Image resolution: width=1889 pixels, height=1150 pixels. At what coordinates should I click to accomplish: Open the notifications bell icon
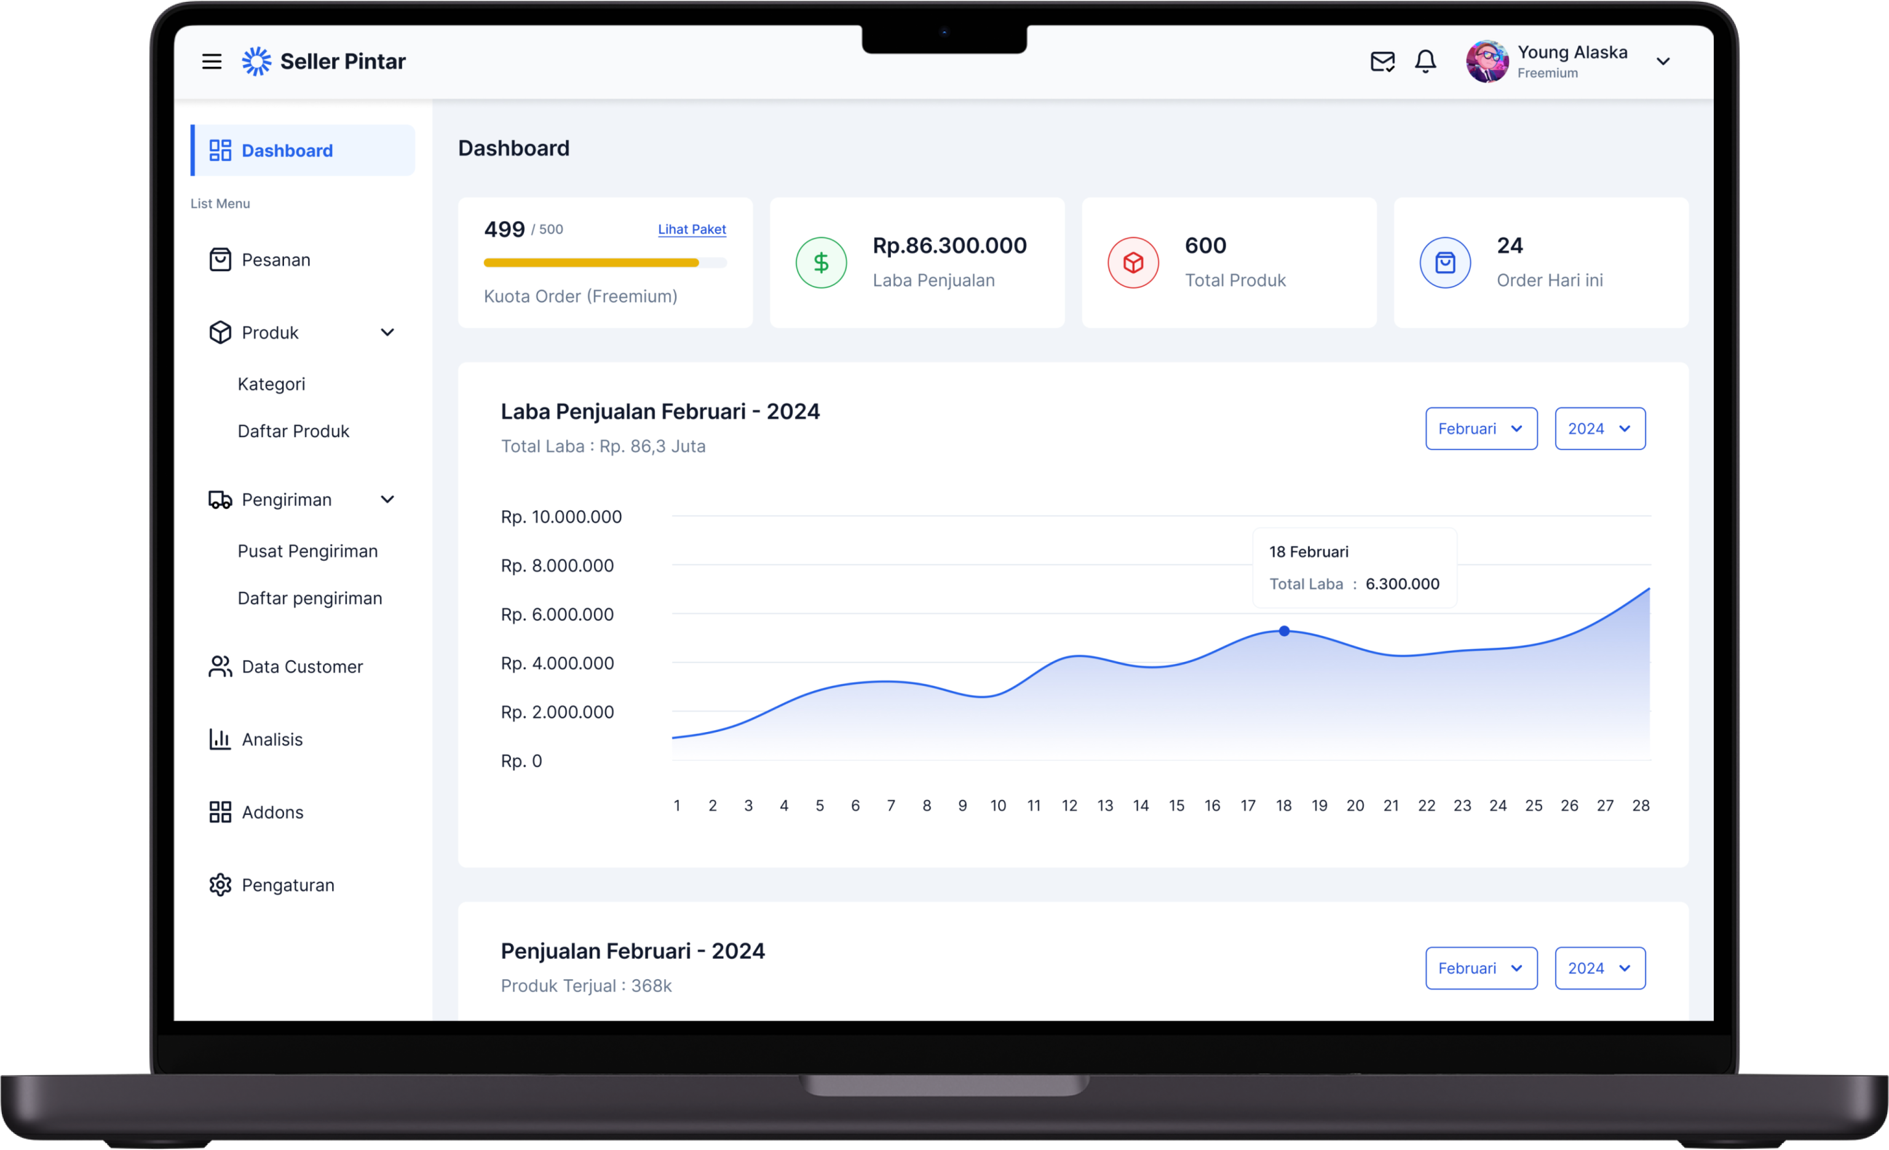(1425, 61)
